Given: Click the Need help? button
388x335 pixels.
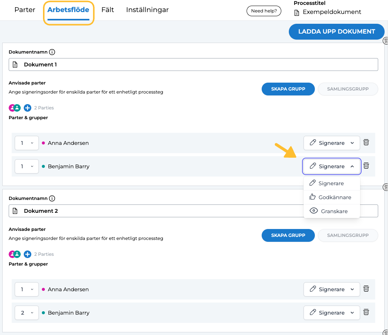Looking at the screenshot, I should click(264, 11).
